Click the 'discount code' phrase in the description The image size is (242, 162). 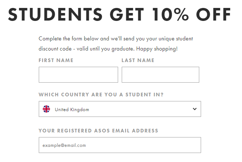coord(55,49)
